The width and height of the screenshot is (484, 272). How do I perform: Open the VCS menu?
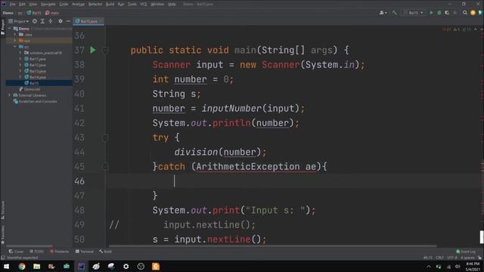[144, 4]
